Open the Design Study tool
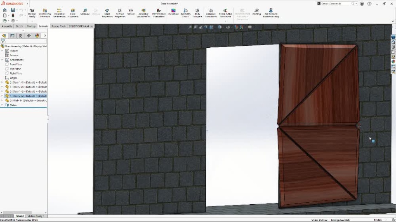This screenshot has height=222, width=396. pos(32,13)
